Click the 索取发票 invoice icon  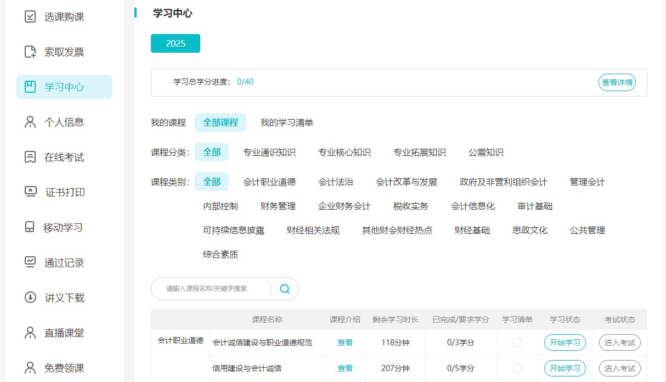(30, 52)
